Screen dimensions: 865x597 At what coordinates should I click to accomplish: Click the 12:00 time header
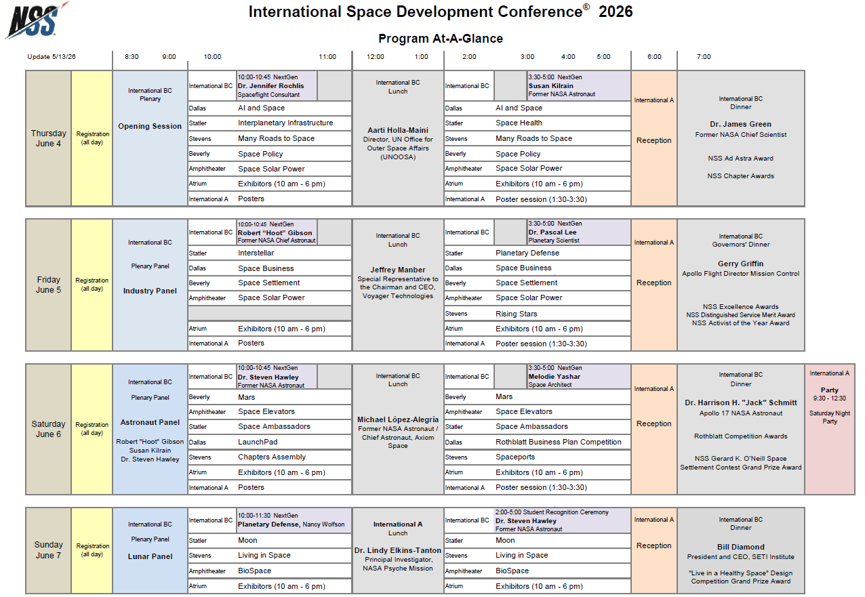click(x=376, y=57)
